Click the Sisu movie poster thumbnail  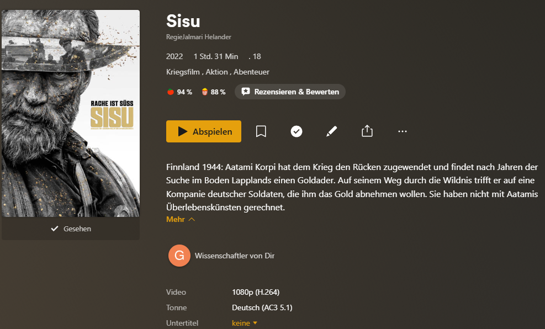coord(71,113)
